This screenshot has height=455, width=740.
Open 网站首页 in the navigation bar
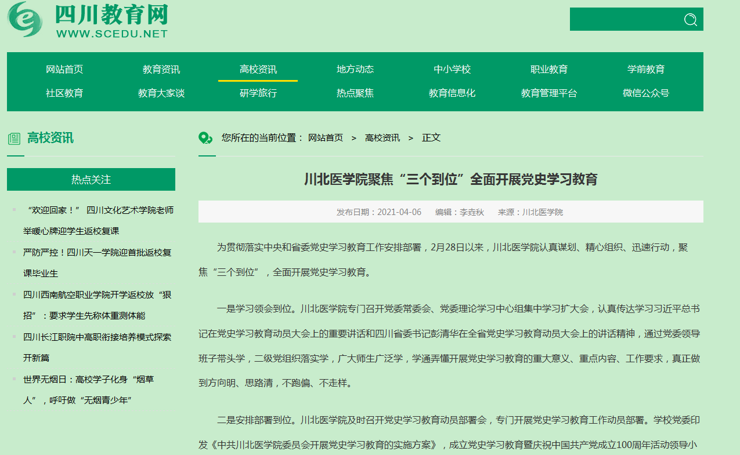click(x=64, y=70)
